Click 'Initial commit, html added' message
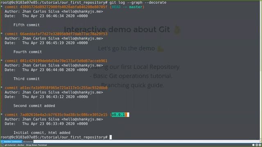 [x=42, y=133]
